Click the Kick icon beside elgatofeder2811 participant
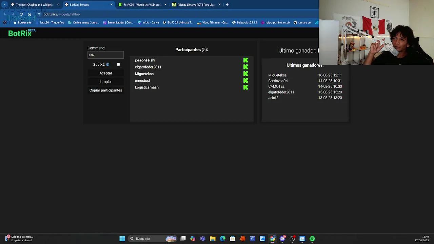Screen dimensions: 434x244 [x=245, y=67]
